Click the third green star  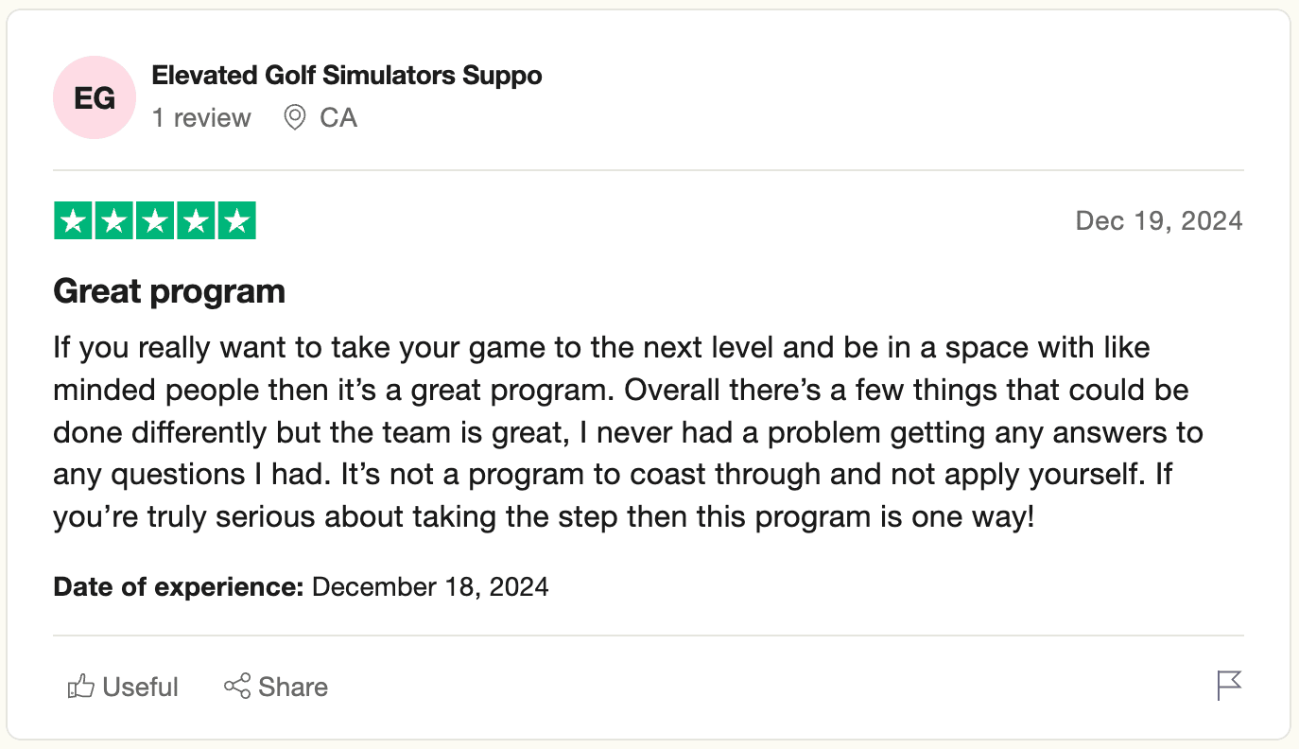click(x=155, y=221)
